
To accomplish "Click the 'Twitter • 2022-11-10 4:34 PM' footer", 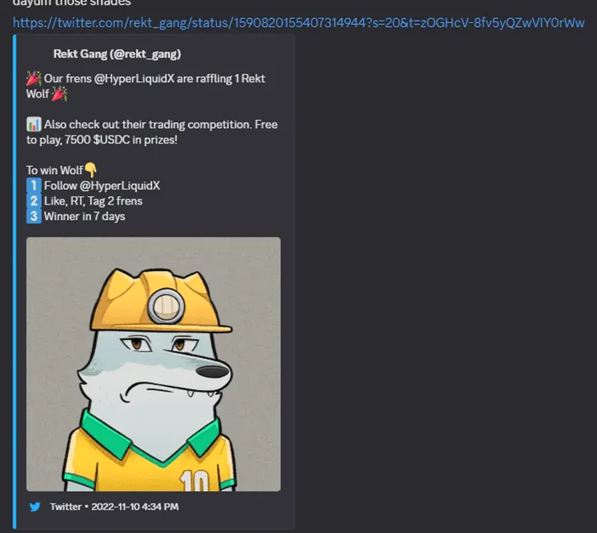I will [x=114, y=507].
